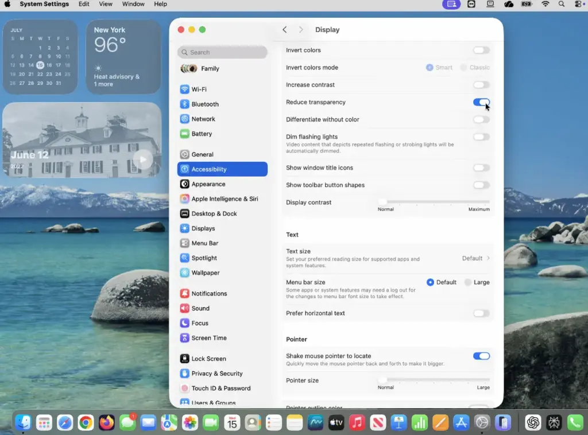The image size is (588, 435).
Task: Open the Edit menu
Action: point(84,4)
